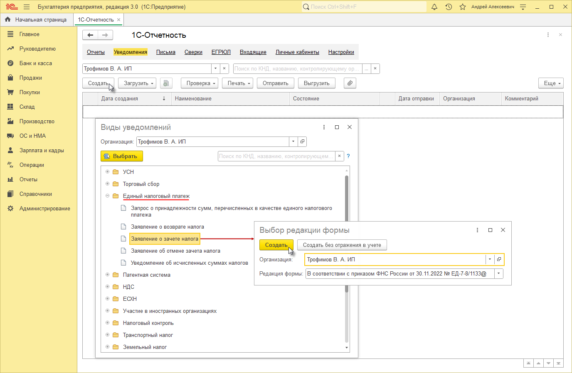
Task: Expand the НДС folder
Action: [x=108, y=287]
